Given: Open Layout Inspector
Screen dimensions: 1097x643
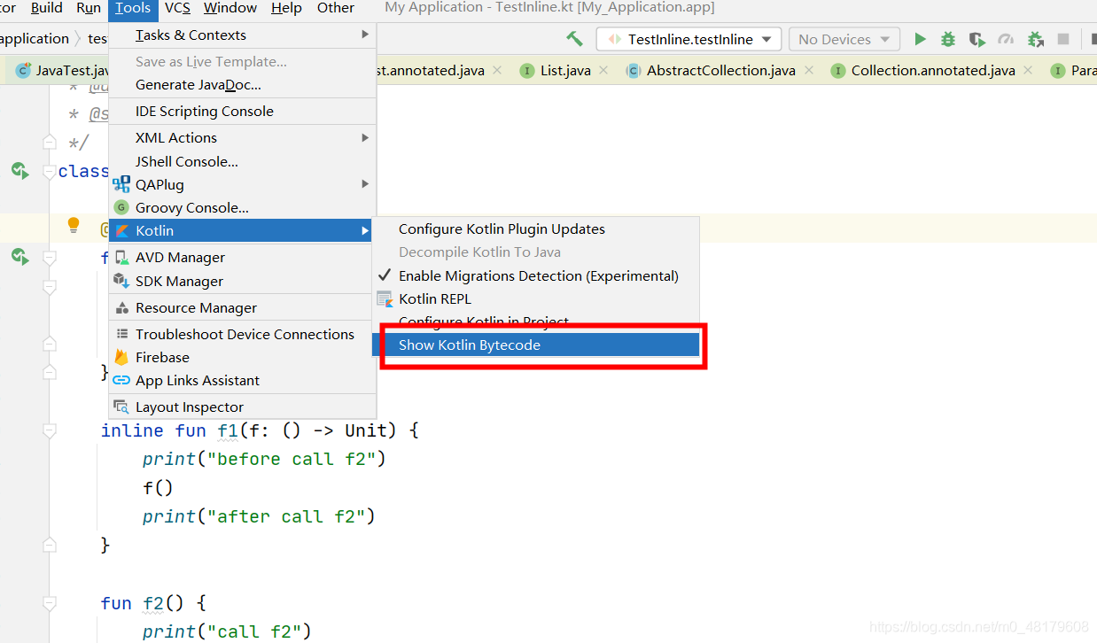Looking at the screenshot, I should (243, 407).
